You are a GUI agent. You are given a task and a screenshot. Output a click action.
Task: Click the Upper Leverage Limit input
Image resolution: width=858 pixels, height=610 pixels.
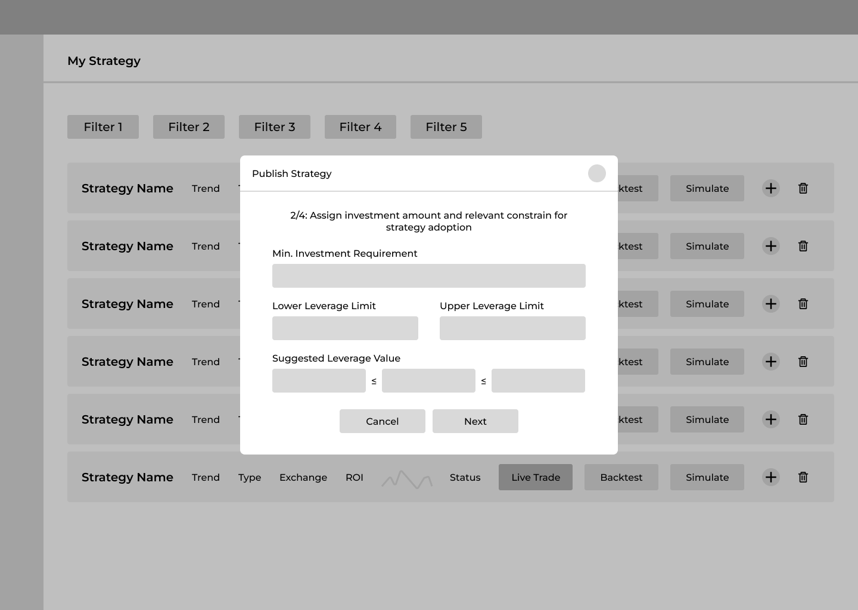coord(512,328)
